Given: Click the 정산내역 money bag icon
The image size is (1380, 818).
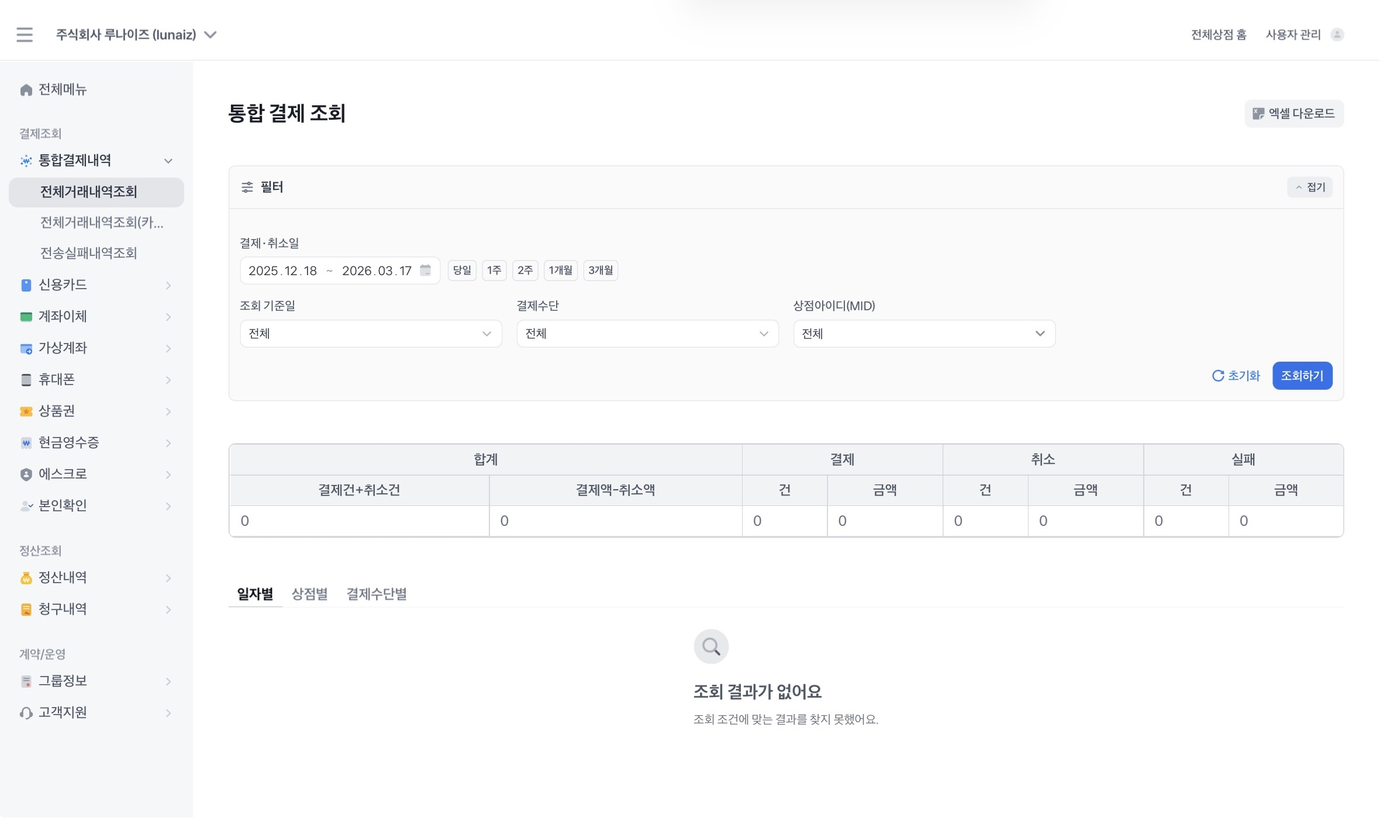Looking at the screenshot, I should [26, 578].
